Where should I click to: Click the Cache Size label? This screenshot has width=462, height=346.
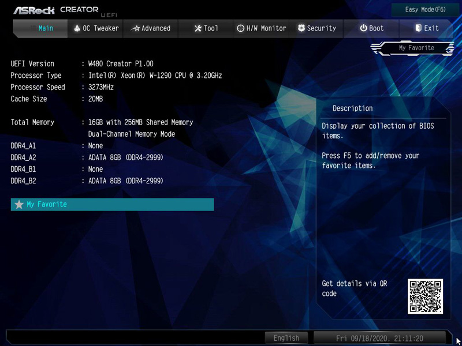(x=29, y=99)
